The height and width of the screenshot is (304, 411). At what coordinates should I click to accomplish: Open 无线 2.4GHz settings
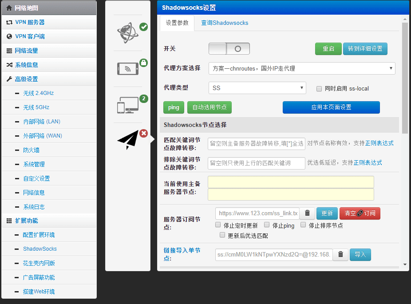[49, 93]
